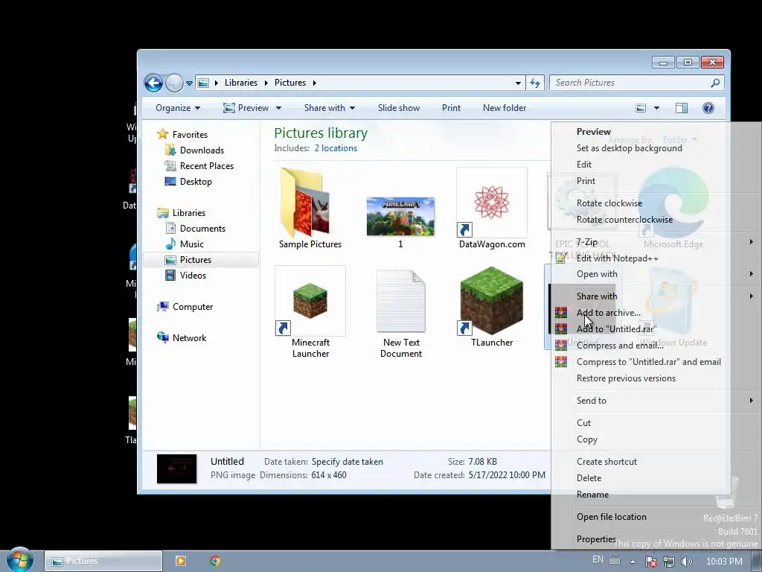Expand arrow after Pictures breadcrumb

315,83
